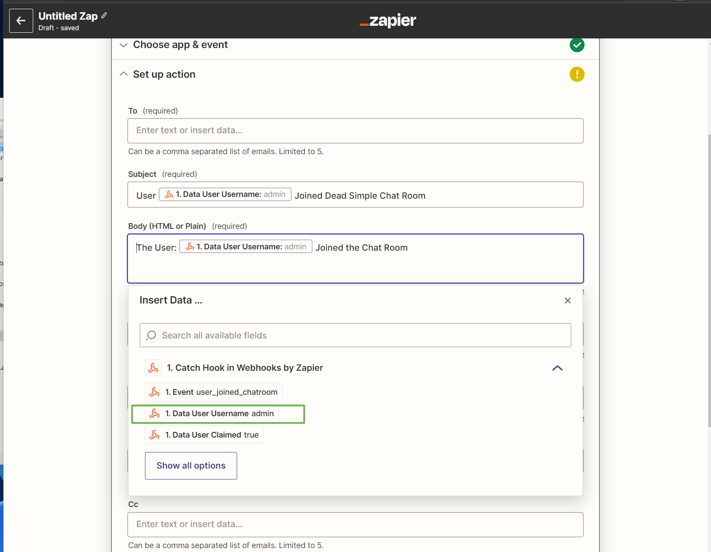The width and height of the screenshot is (711, 552).
Task: Click the Subject input field
Action: [355, 195]
